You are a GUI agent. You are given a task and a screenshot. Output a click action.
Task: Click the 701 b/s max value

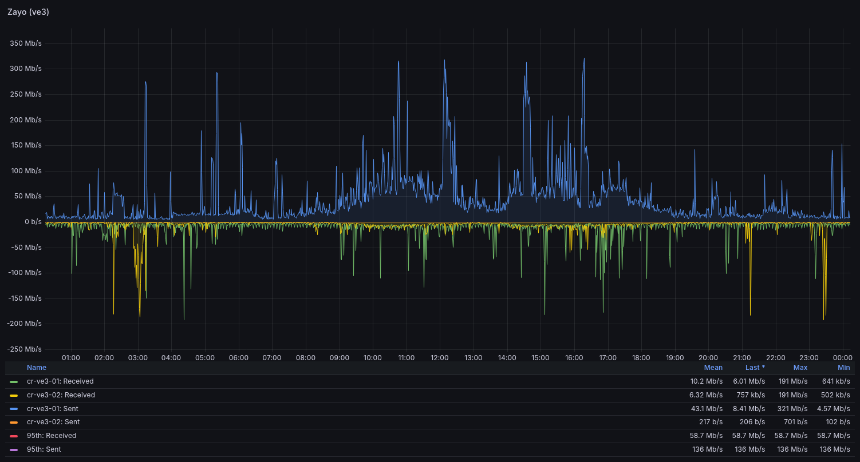[x=796, y=422]
